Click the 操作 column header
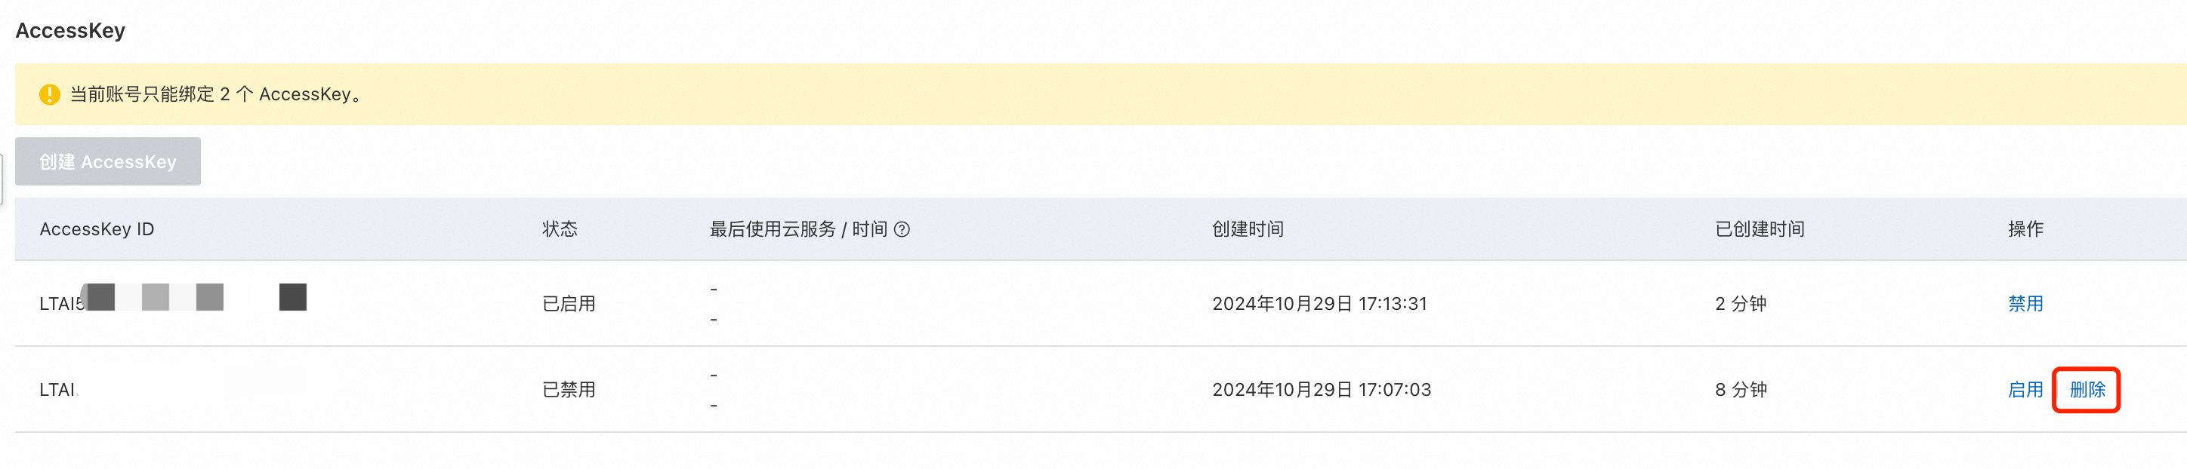The image size is (2187, 469). click(2025, 229)
